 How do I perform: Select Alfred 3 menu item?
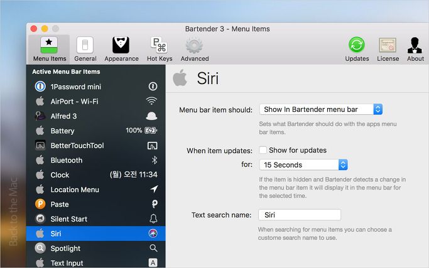pos(95,116)
